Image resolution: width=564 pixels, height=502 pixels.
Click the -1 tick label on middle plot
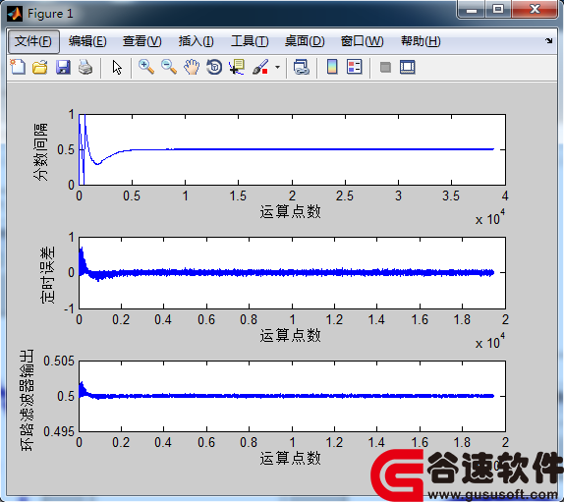(69, 308)
